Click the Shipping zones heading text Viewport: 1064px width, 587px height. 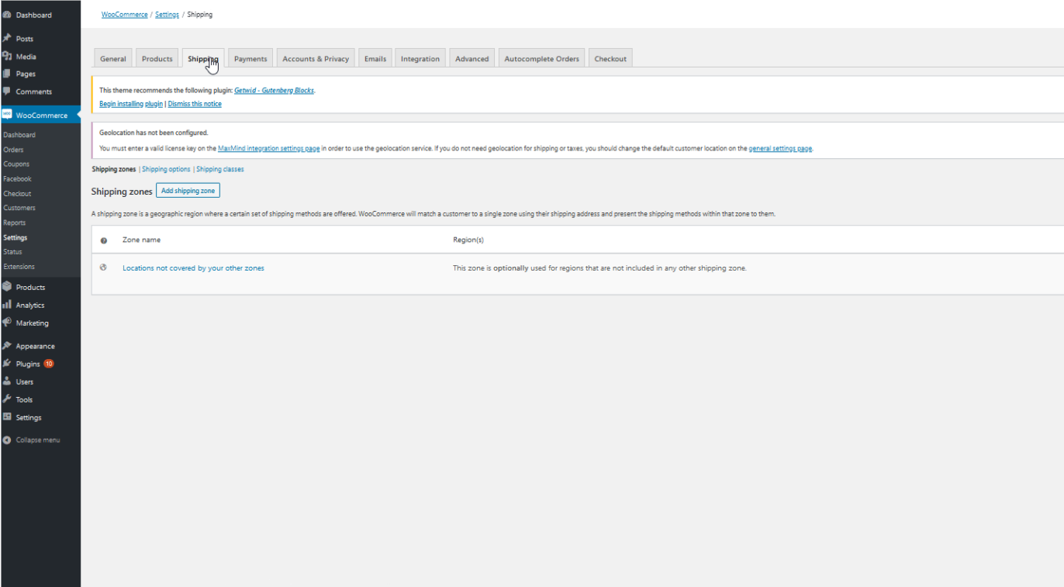[x=122, y=192]
